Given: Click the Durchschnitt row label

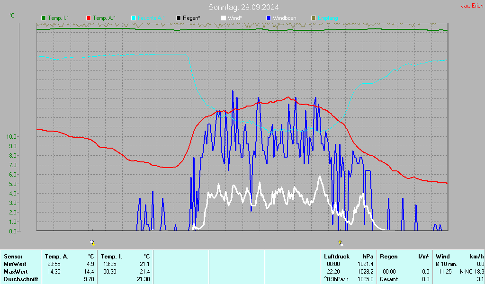Looking at the screenshot, I should point(20,279).
